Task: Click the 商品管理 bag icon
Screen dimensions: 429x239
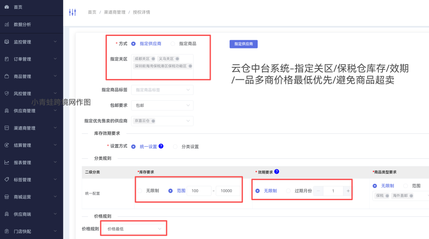Action: pyautogui.click(x=7, y=76)
